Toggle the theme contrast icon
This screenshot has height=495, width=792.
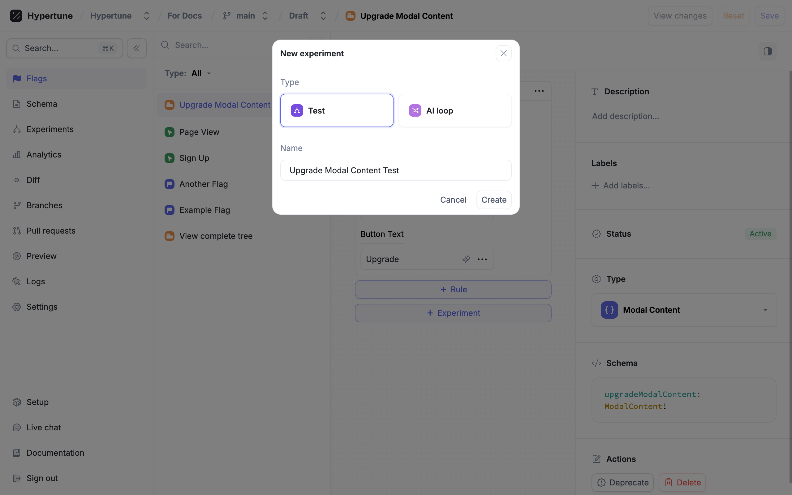click(768, 51)
